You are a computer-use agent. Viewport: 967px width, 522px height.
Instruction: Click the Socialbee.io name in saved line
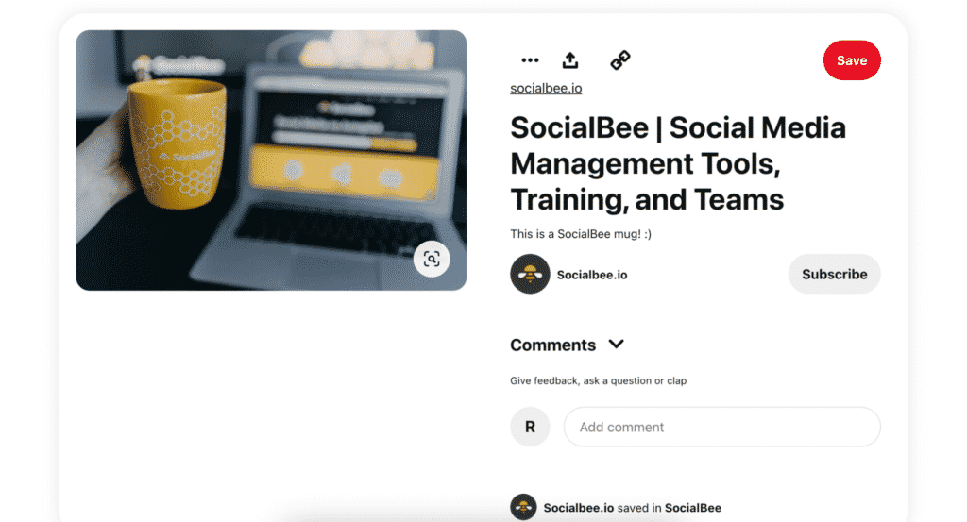pos(579,508)
